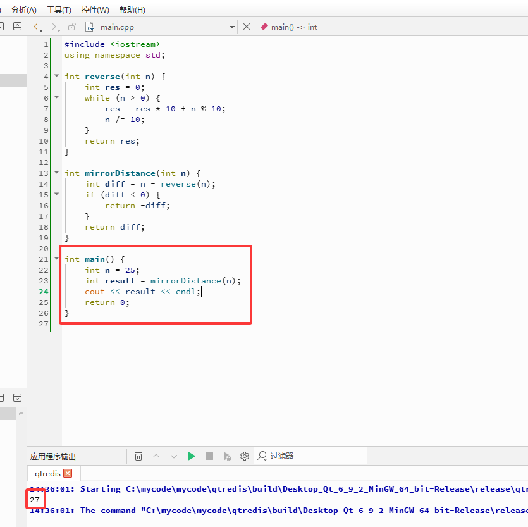Close the qtredis output tab
The width and height of the screenshot is (528, 527).
tap(68, 473)
